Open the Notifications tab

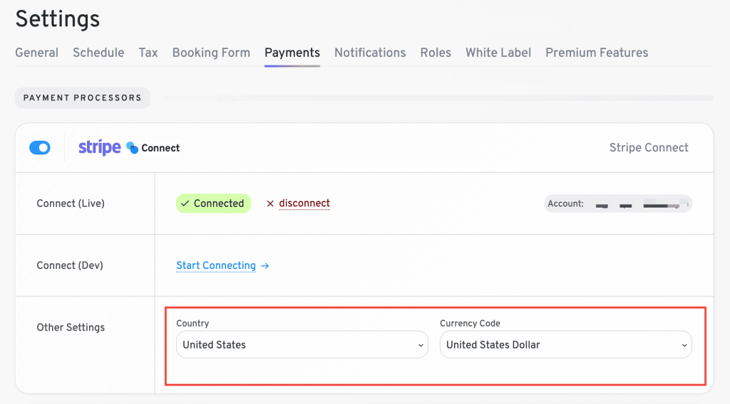(x=370, y=53)
